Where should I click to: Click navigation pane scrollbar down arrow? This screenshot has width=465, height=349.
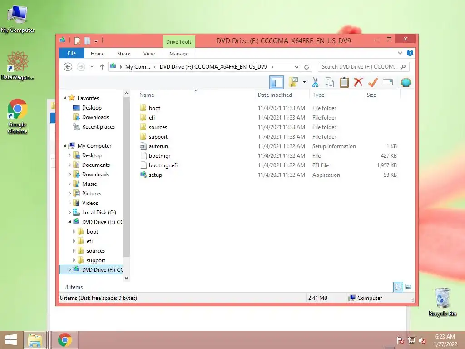[127, 278]
